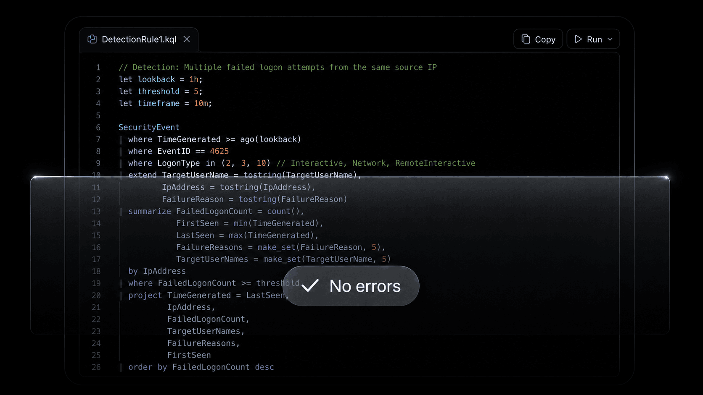703x395 pixels.
Task: Click 'FirstSeen' on line 25
Action: (x=189, y=355)
